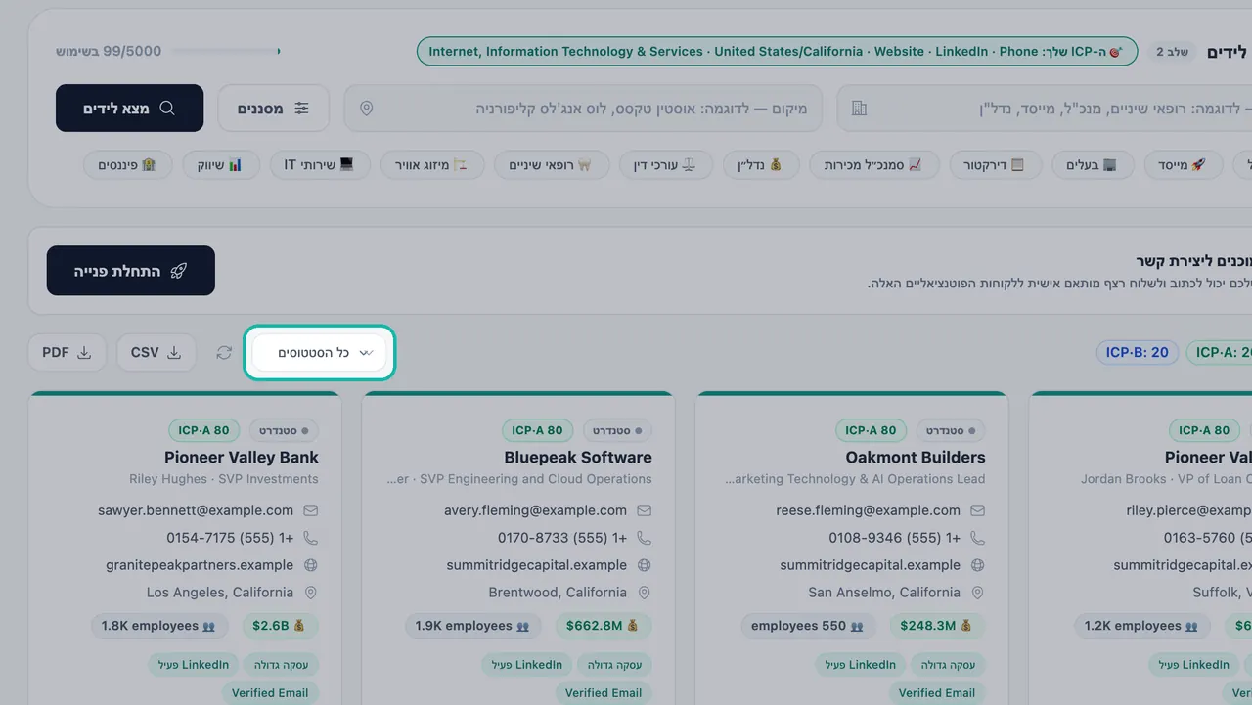Select the שיווק quick filter chip

tap(220, 165)
